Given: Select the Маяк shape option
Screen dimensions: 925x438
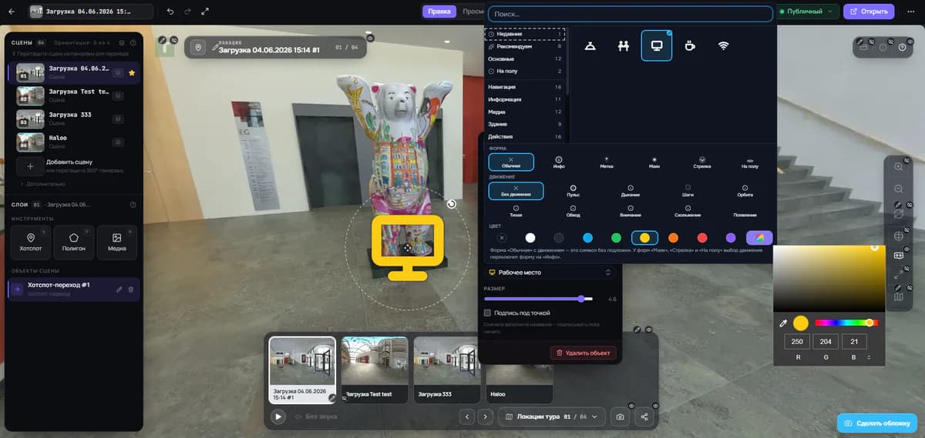Looking at the screenshot, I should click(x=654, y=162).
